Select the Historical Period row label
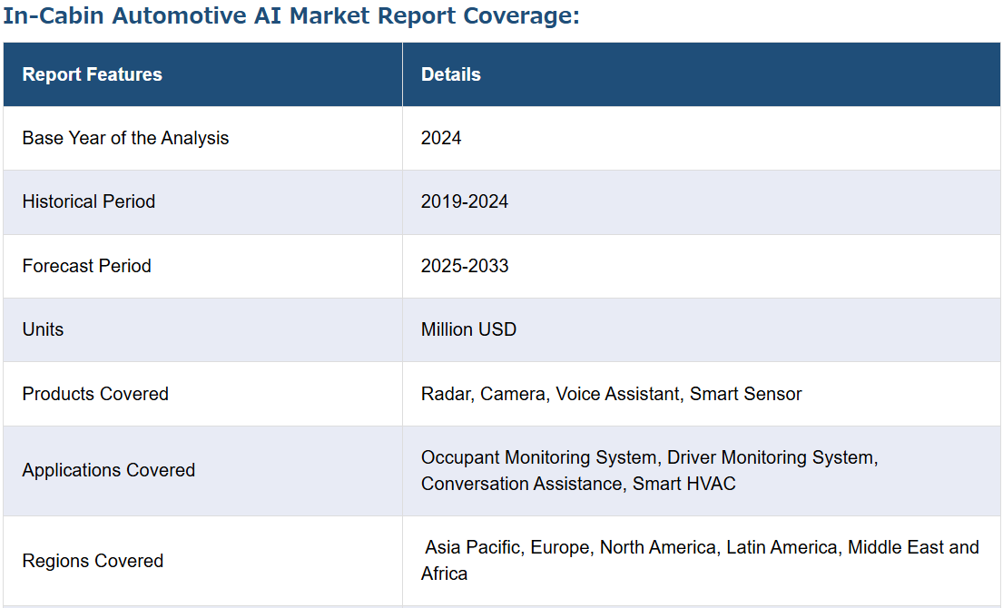This screenshot has width=1003, height=608. pos(88,201)
